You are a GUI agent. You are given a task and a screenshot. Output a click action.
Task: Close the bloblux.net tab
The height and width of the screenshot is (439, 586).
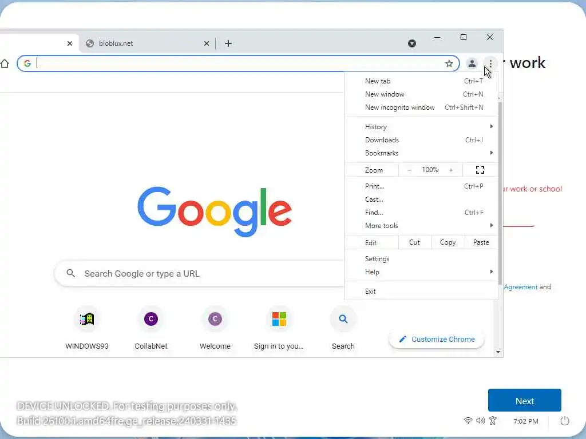coord(206,43)
